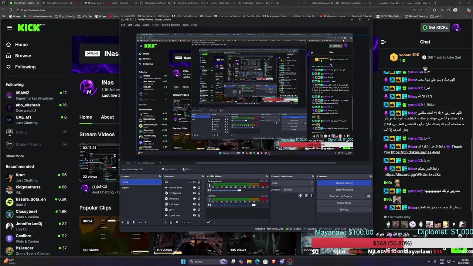
Task: Switch to About tab on Kick channel
Action: pyautogui.click(x=108, y=117)
